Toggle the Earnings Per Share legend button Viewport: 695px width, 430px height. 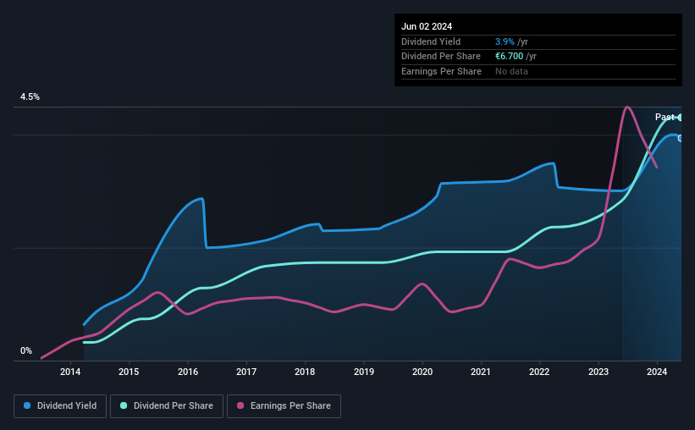coord(284,406)
